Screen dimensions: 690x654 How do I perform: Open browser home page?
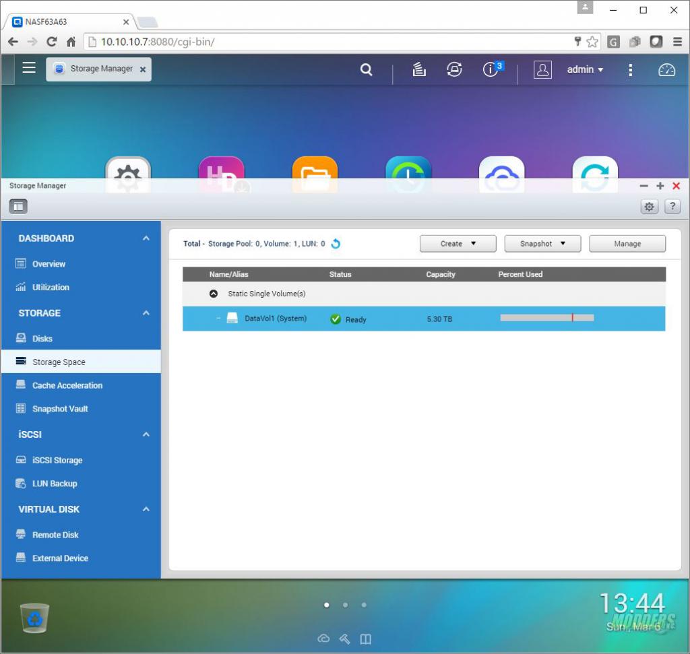71,42
